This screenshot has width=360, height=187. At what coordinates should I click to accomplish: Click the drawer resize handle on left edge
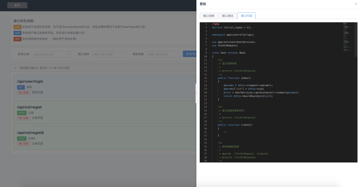pyautogui.click(x=196, y=93)
